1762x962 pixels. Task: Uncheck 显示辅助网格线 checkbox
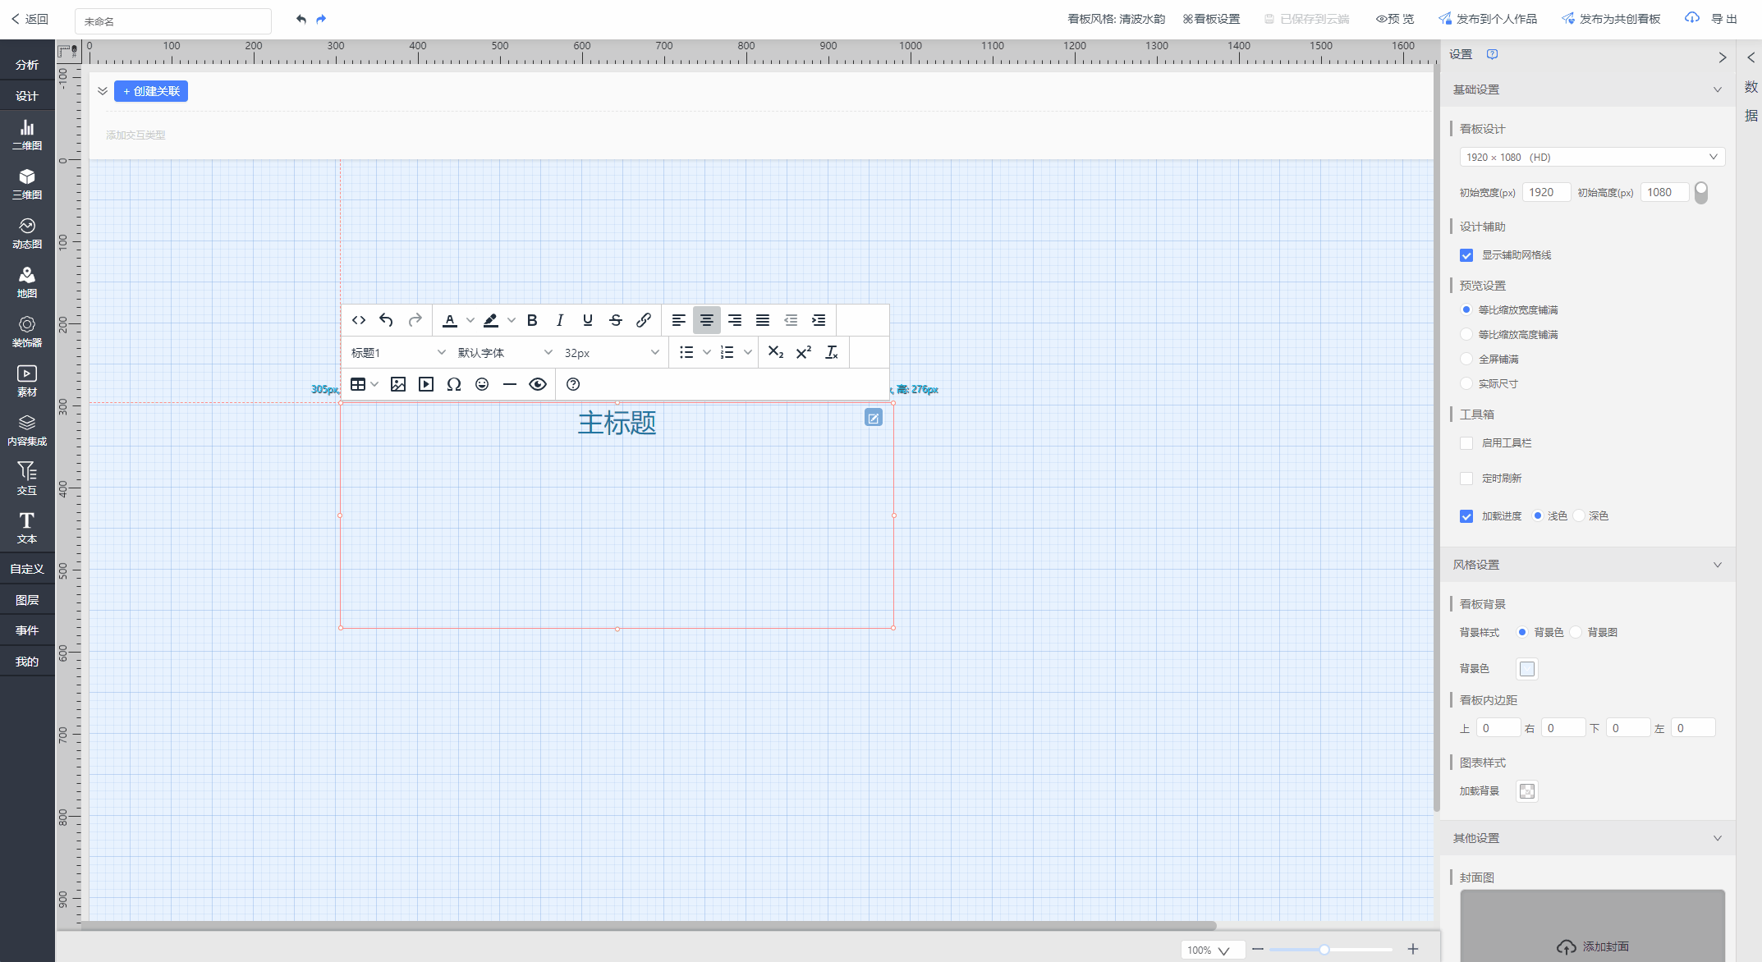pyautogui.click(x=1466, y=255)
